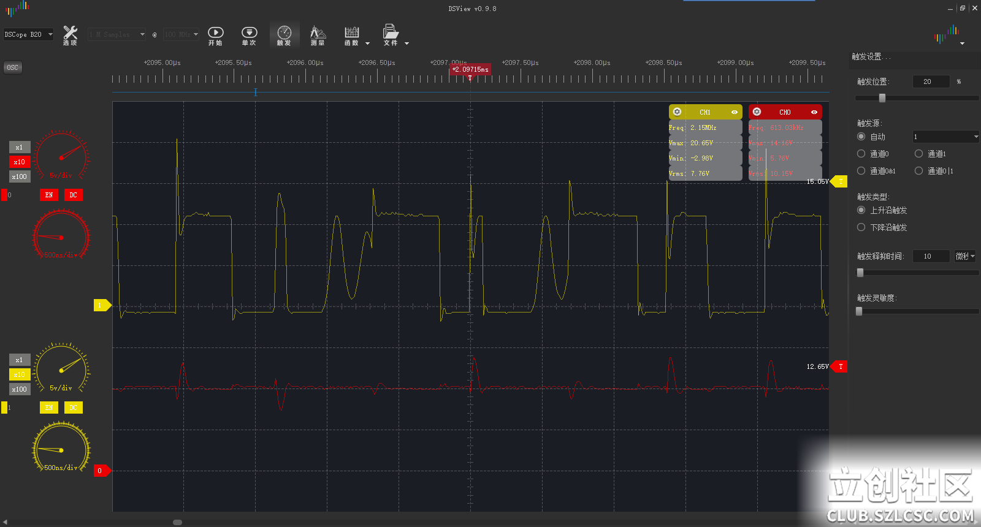Open CH0 measurement settings gear
Image resolution: width=981 pixels, height=527 pixels.
pos(757,112)
